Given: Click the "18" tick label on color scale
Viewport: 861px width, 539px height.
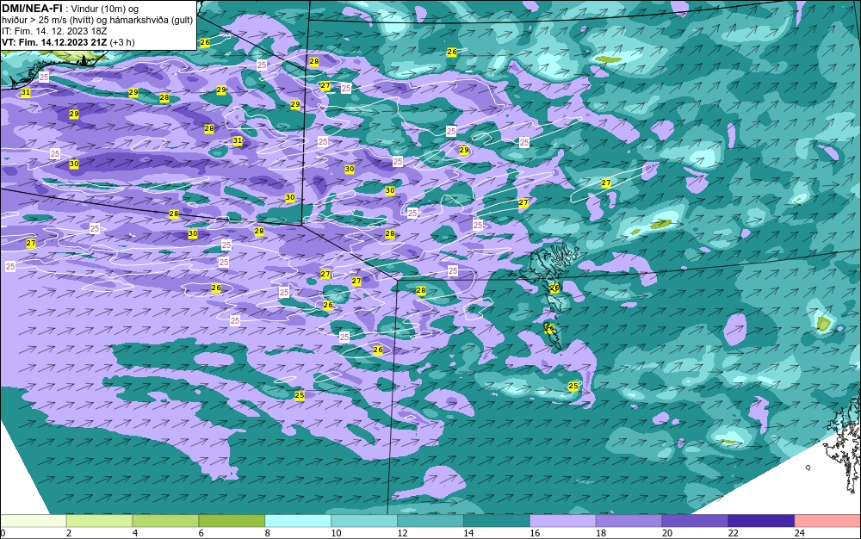Looking at the screenshot, I should tap(601, 533).
